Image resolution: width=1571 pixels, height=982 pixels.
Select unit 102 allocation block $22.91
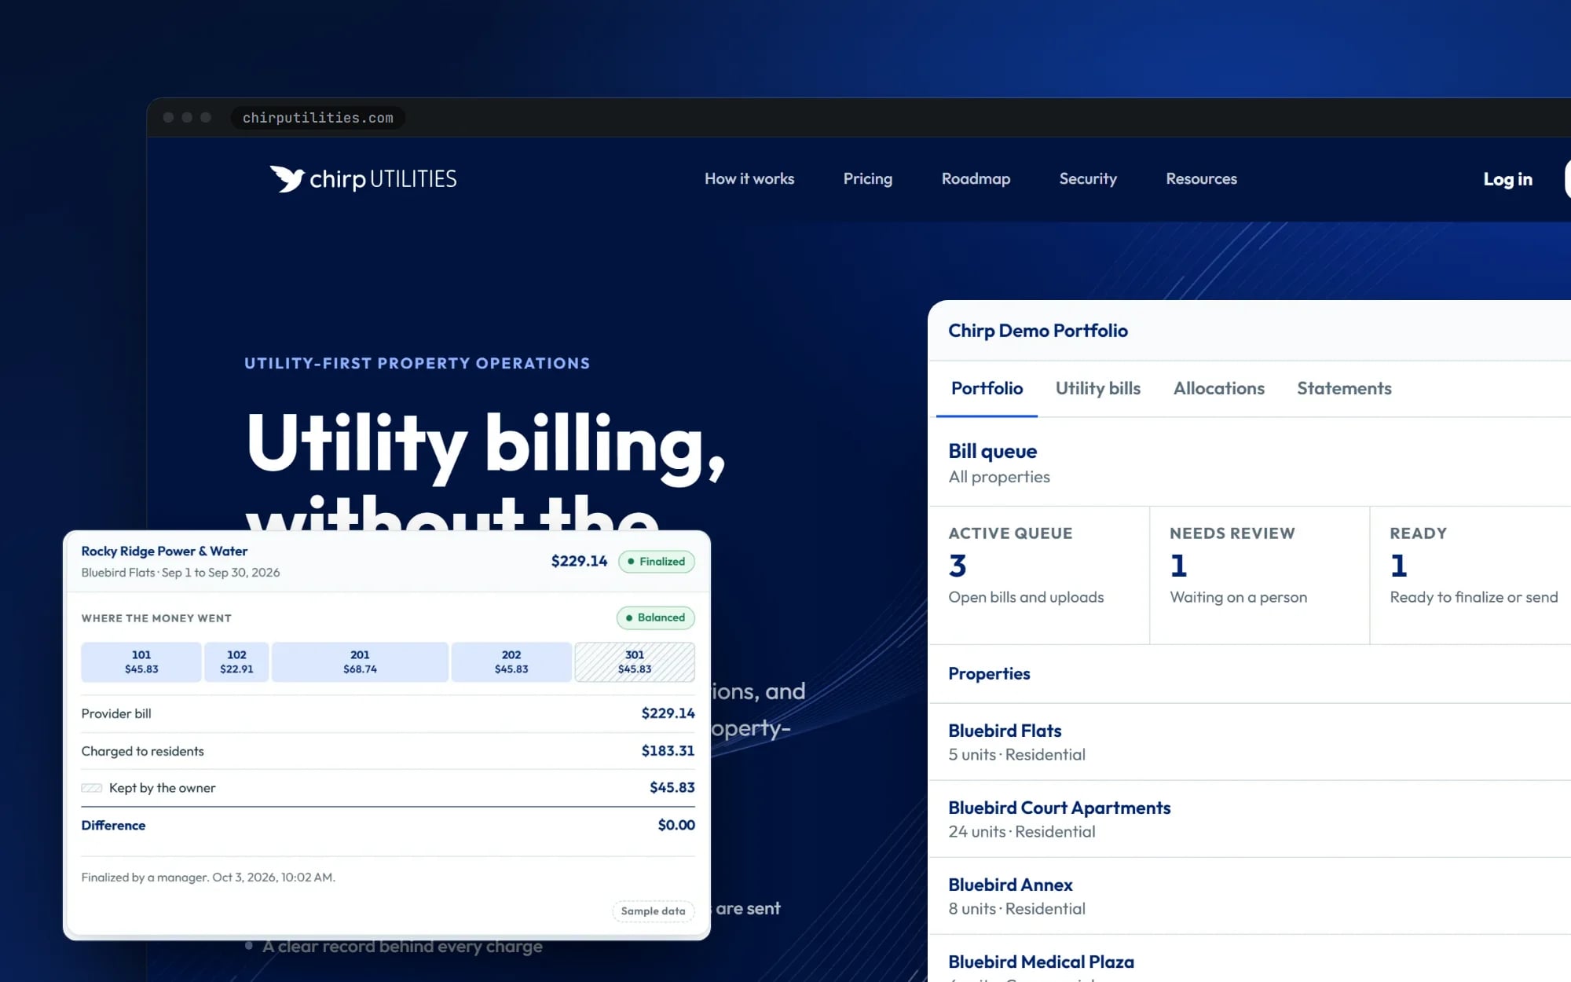click(x=236, y=661)
